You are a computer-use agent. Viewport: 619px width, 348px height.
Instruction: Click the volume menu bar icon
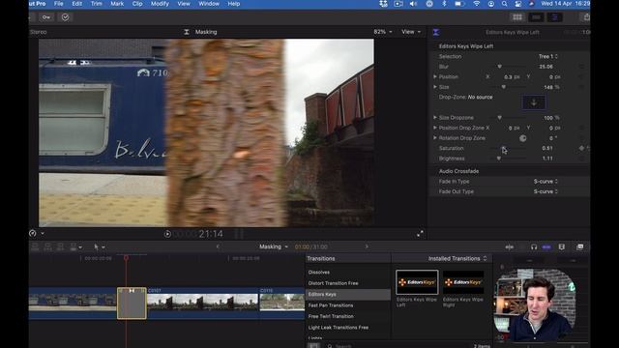coord(413,4)
